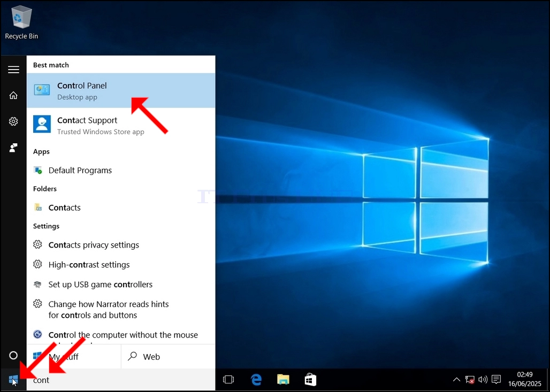Image resolution: width=550 pixels, height=392 pixels.
Task: Open Control the computer without the mouse
Action: click(x=121, y=335)
